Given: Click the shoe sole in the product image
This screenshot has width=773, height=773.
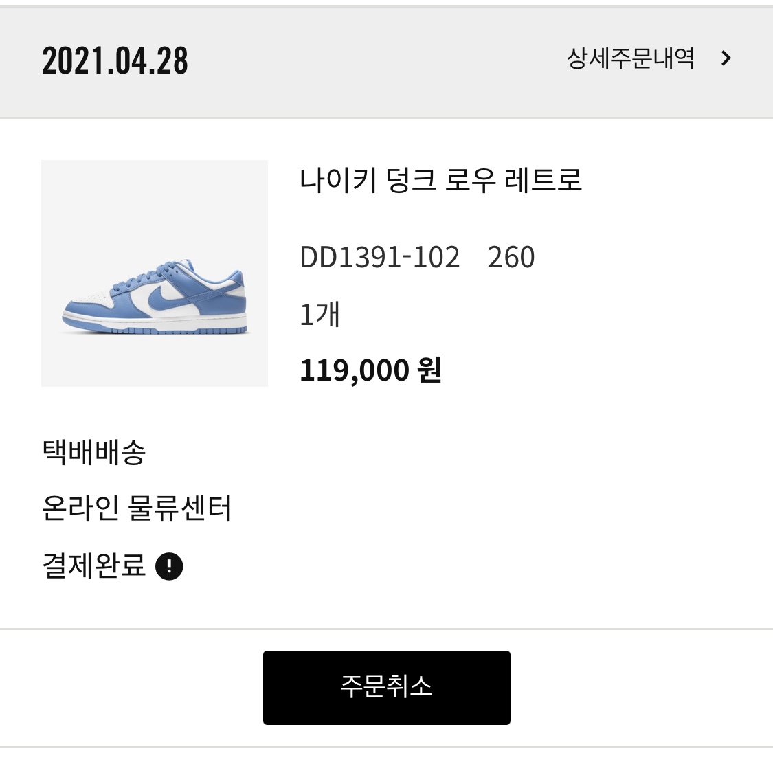Looking at the screenshot, I should pos(154,324).
